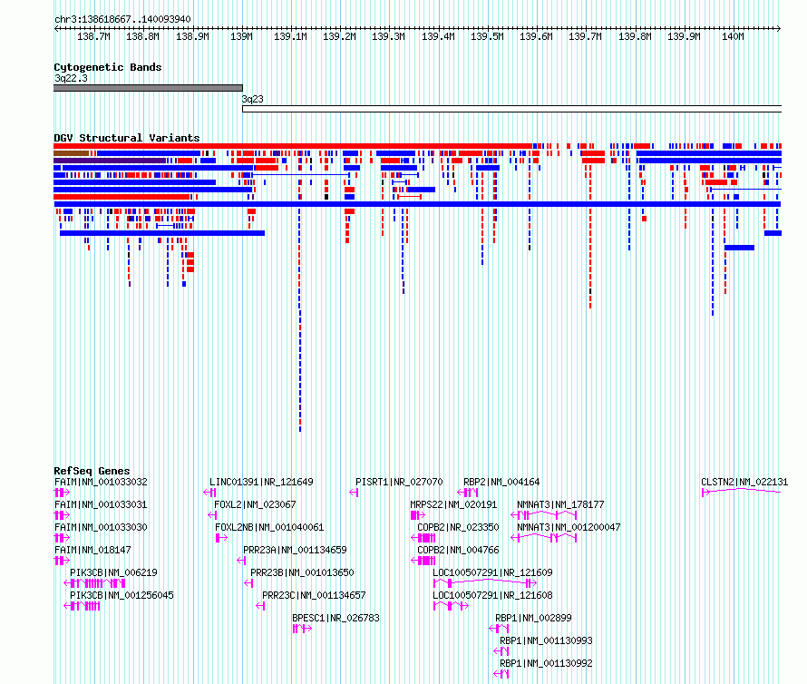Open RBP2|NM_004164 gene label
Image resolution: width=807 pixels, height=684 pixels.
pos(501,482)
